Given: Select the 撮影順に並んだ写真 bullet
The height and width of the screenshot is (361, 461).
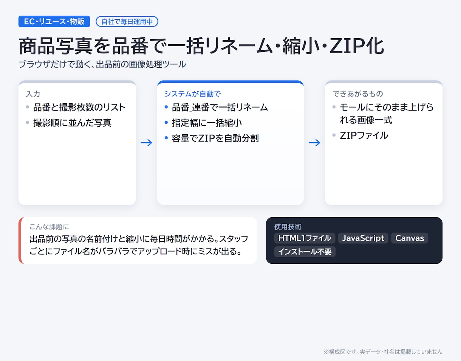Looking at the screenshot, I should pyautogui.click(x=72, y=123).
